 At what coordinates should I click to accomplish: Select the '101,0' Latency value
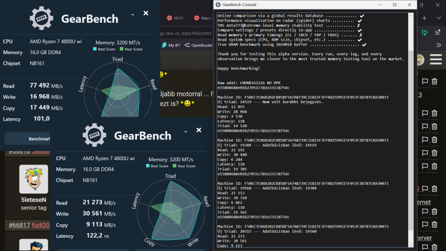(41, 118)
